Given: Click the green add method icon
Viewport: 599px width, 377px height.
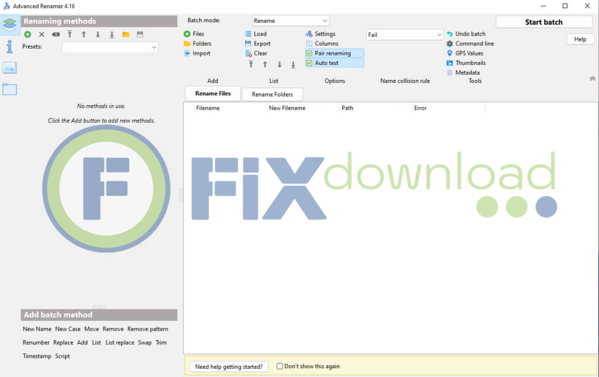Looking at the screenshot, I should [27, 34].
